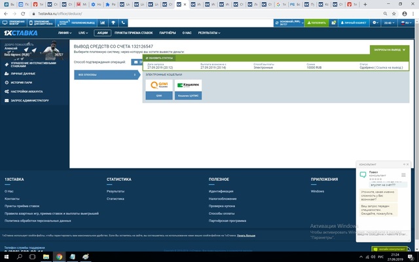Expand the 20:40 time zone dropdown
Screen dimensions: 419x262
[x=390, y=23]
